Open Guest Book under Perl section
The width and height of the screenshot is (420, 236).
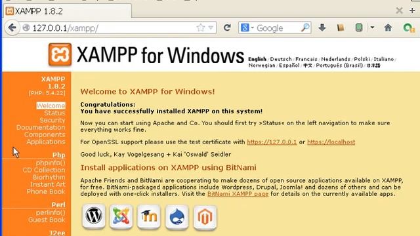coord(47,220)
